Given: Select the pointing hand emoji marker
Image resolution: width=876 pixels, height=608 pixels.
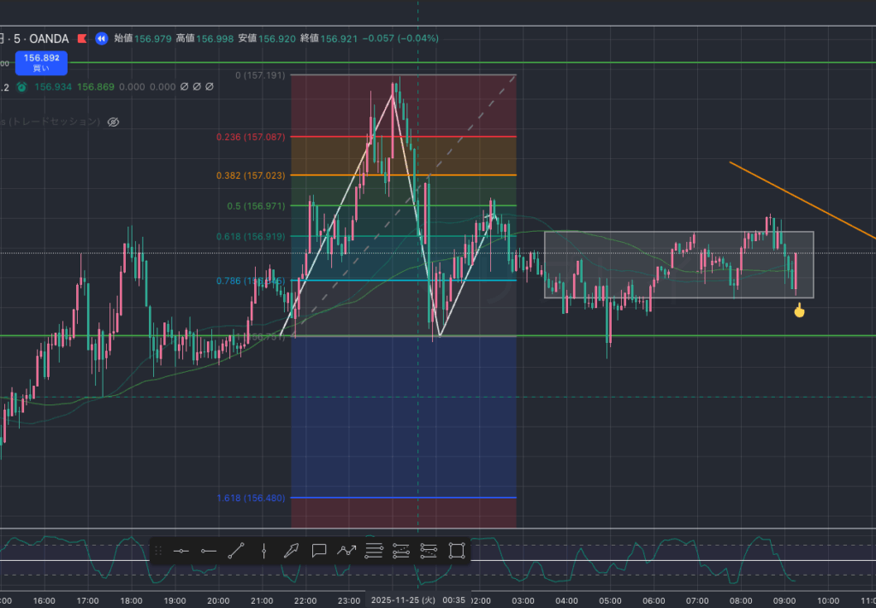Looking at the screenshot, I should click(x=799, y=310).
